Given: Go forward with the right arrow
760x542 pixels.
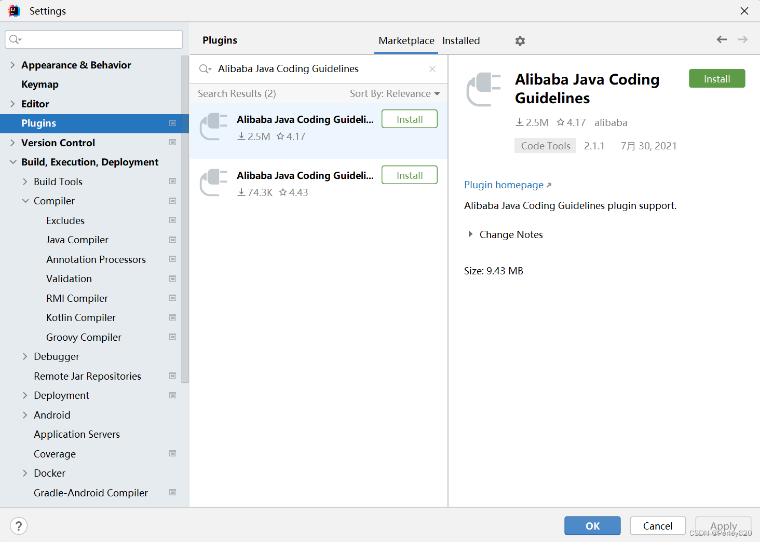Looking at the screenshot, I should (742, 39).
